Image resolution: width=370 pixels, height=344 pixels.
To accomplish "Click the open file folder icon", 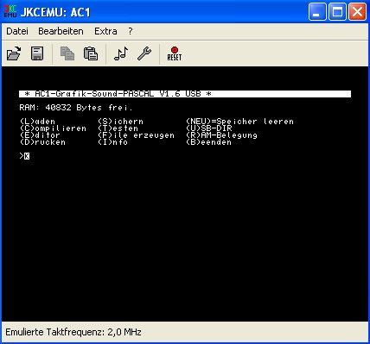I will (x=14, y=53).
